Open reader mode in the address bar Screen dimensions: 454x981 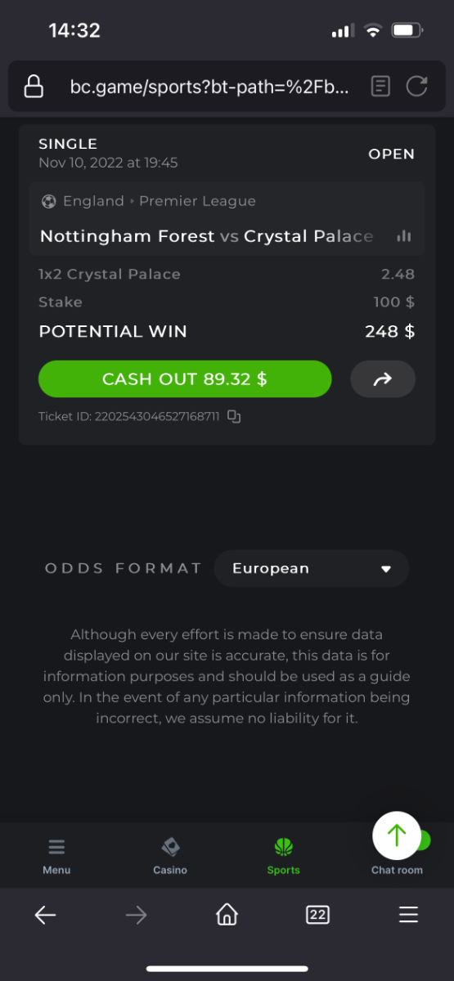(x=380, y=86)
